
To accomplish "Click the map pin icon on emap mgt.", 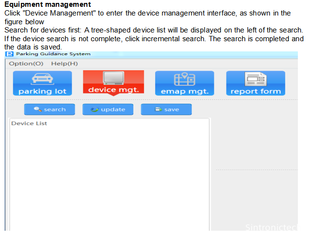I will (184, 79).
